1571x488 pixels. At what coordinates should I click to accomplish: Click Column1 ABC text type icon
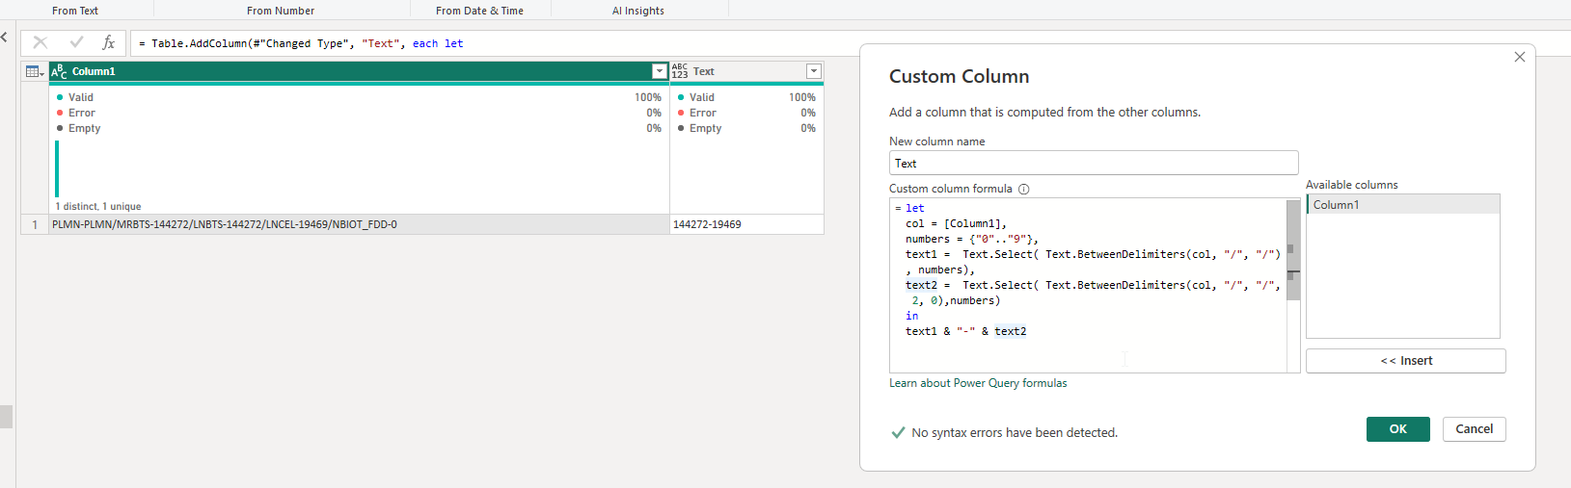[x=59, y=71]
